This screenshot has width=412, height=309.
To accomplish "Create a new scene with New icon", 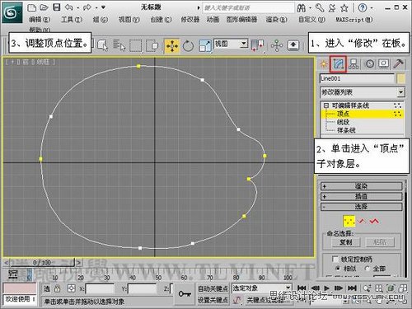I will (x=32, y=7).
